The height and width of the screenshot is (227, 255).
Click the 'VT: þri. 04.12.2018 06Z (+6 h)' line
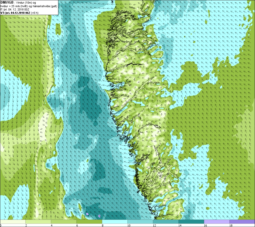[19, 13]
